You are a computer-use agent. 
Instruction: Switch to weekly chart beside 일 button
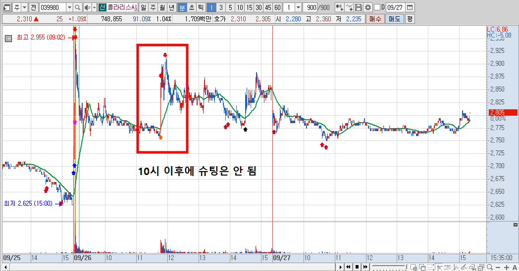153,7
